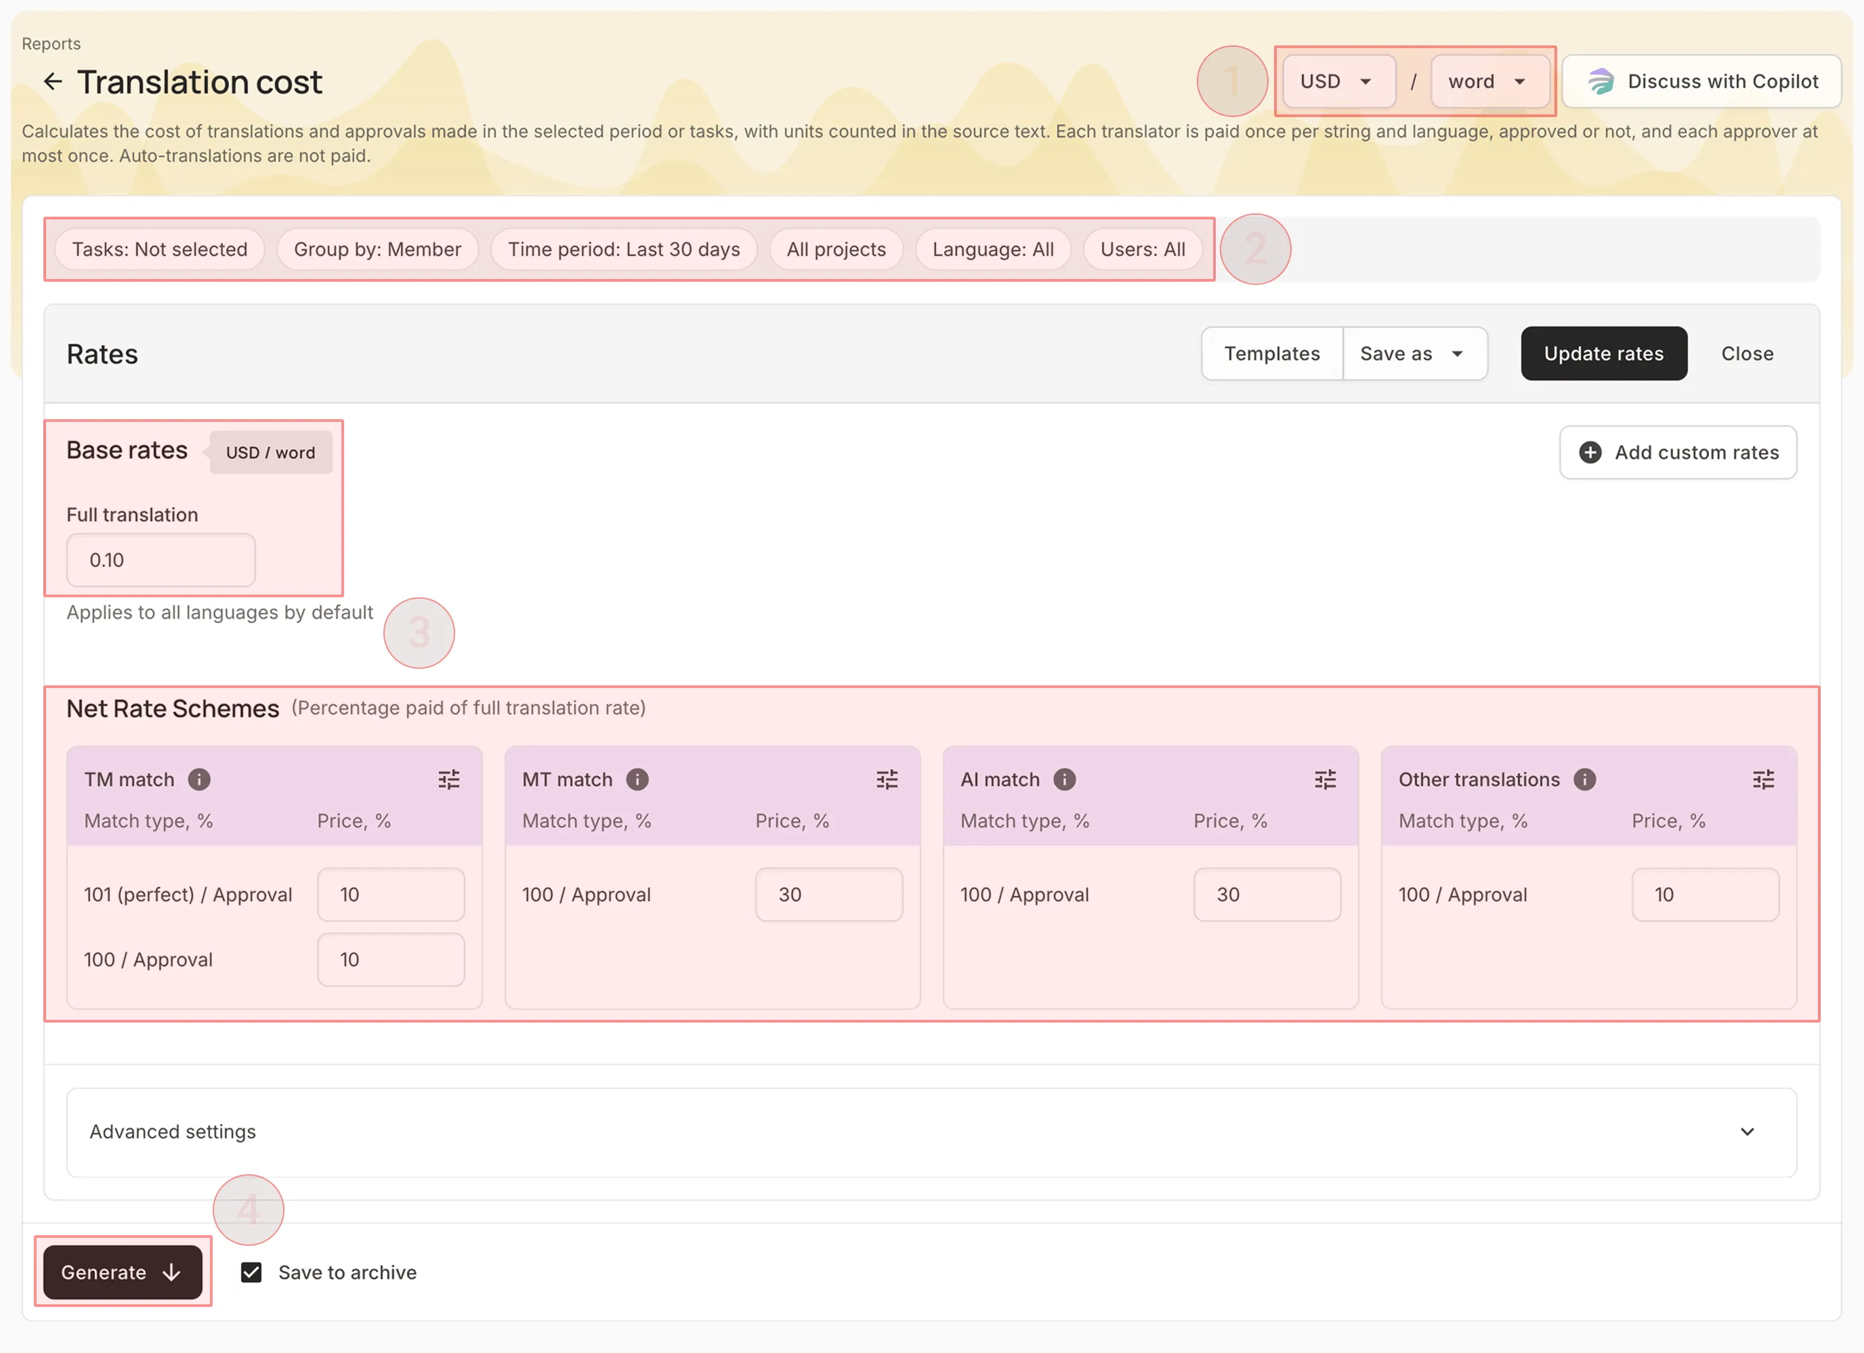Click Discuss with Copilot button
The width and height of the screenshot is (1864, 1353).
click(x=1701, y=81)
